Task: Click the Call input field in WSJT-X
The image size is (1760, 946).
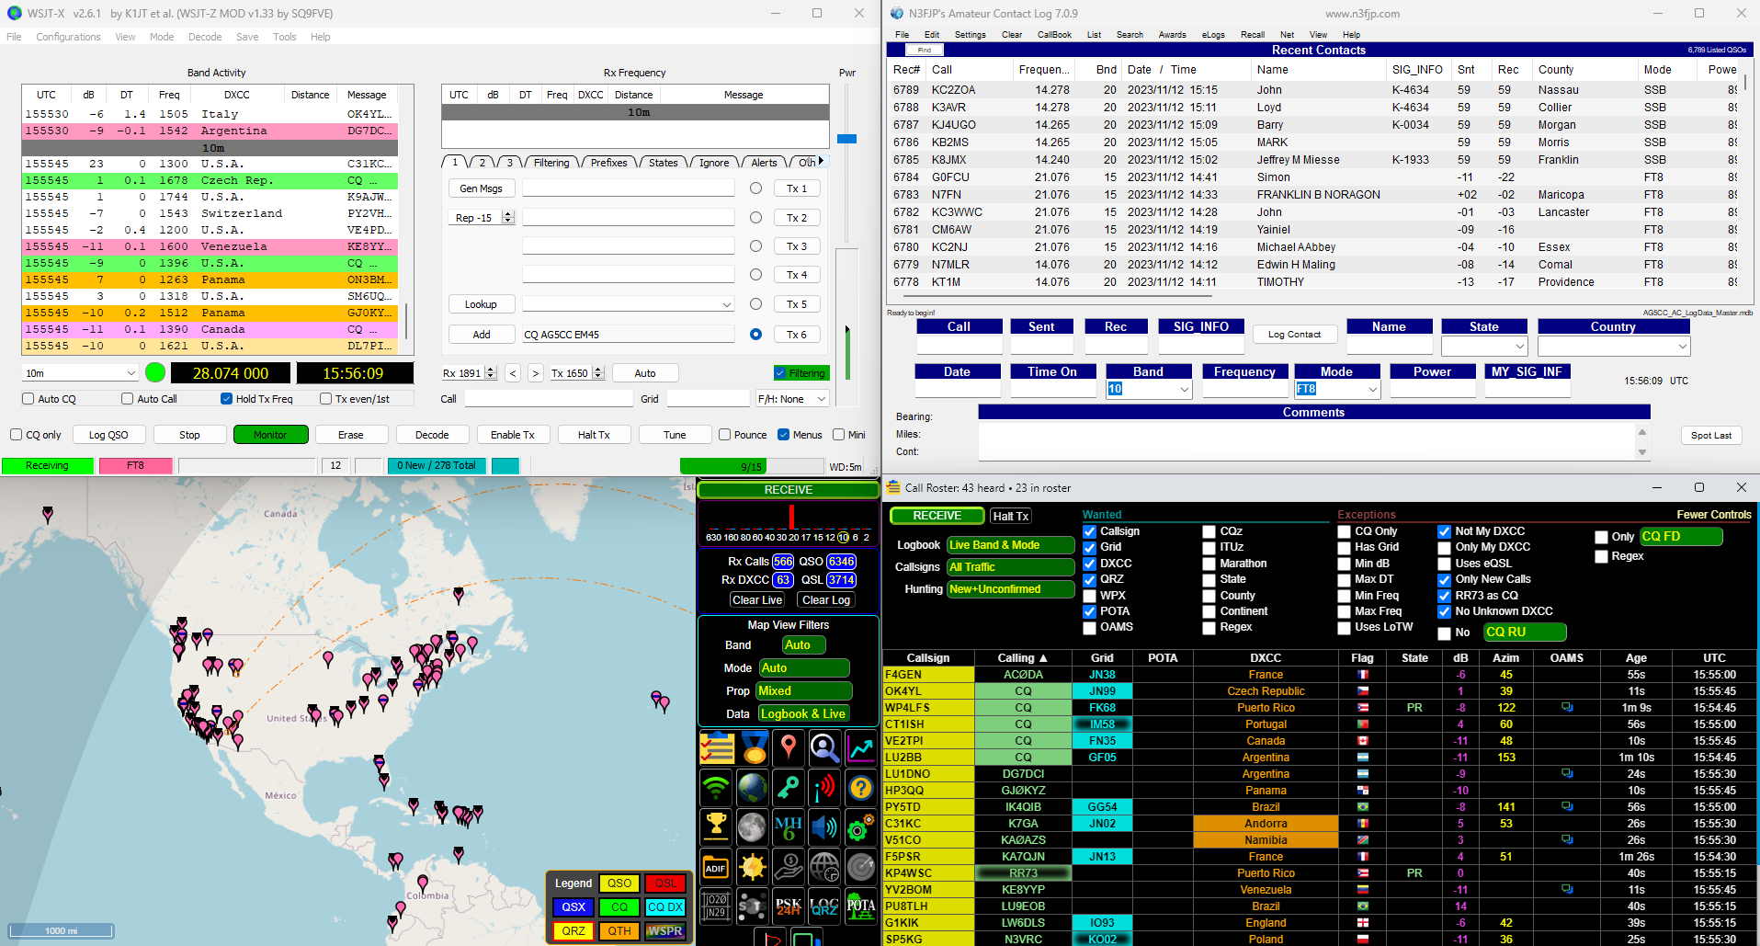Action: [549, 398]
